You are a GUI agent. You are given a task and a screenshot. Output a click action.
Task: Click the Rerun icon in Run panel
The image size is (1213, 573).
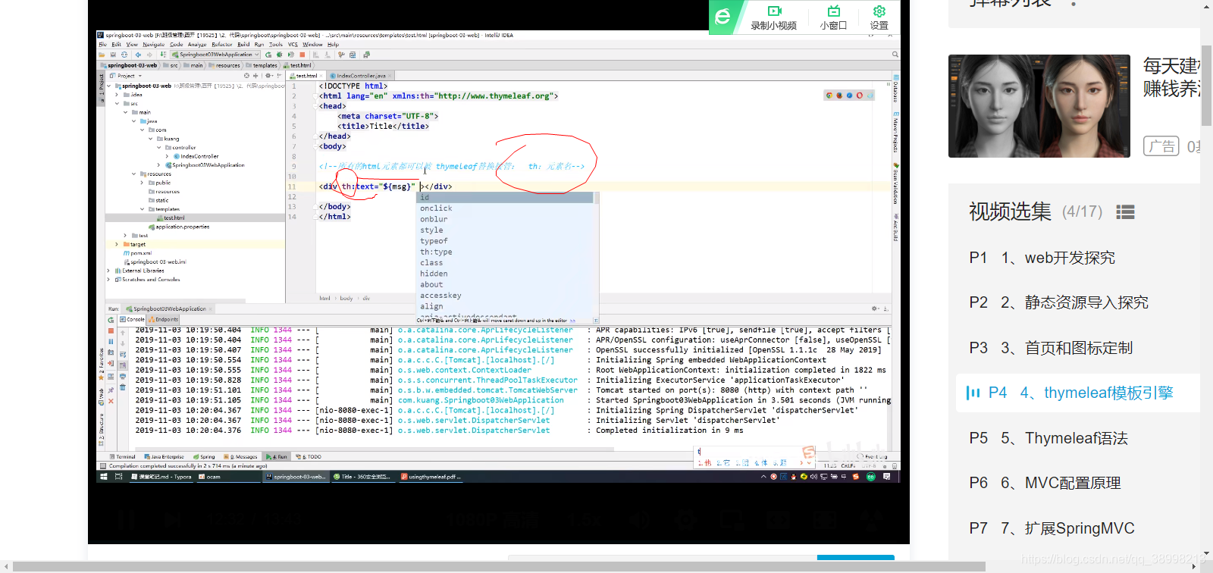[111, 320]
